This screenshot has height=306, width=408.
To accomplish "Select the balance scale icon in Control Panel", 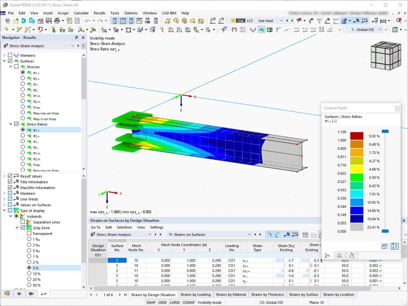I will [340, 255].
